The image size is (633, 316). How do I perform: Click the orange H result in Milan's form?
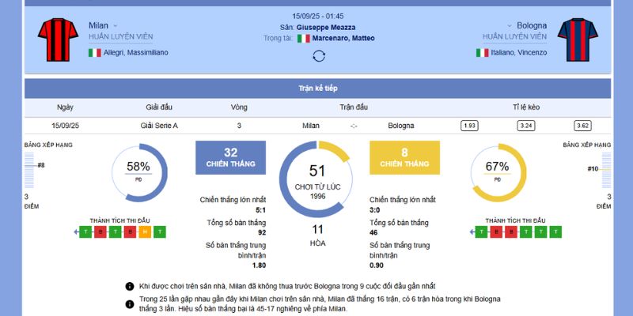click(144, 231)
